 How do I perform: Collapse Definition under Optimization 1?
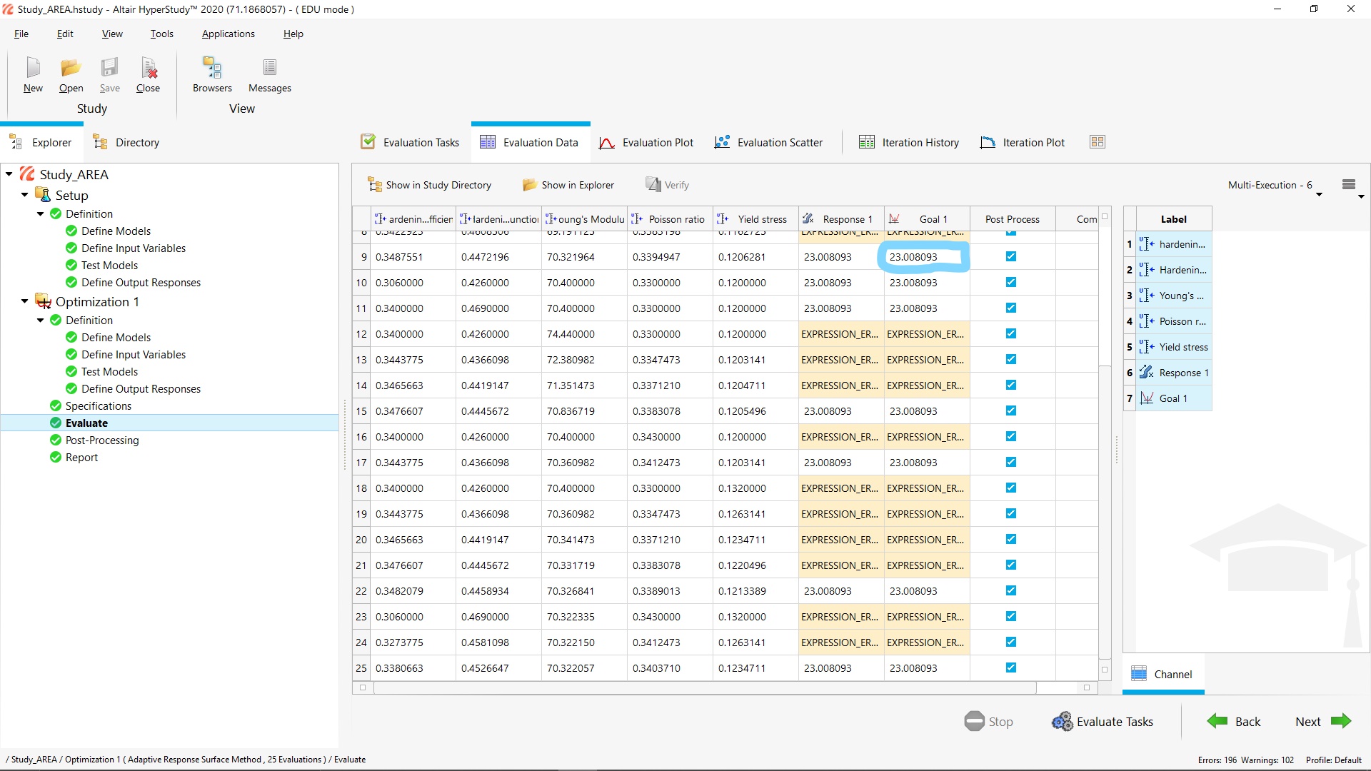[41, 321]
